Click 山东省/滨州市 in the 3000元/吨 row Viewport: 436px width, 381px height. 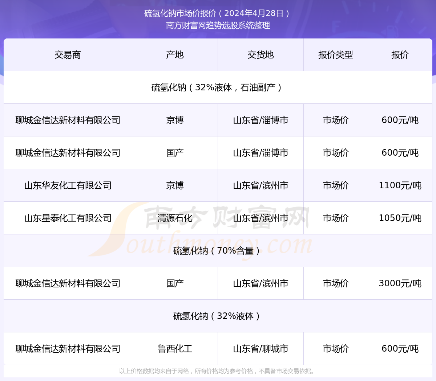[261, 283]
